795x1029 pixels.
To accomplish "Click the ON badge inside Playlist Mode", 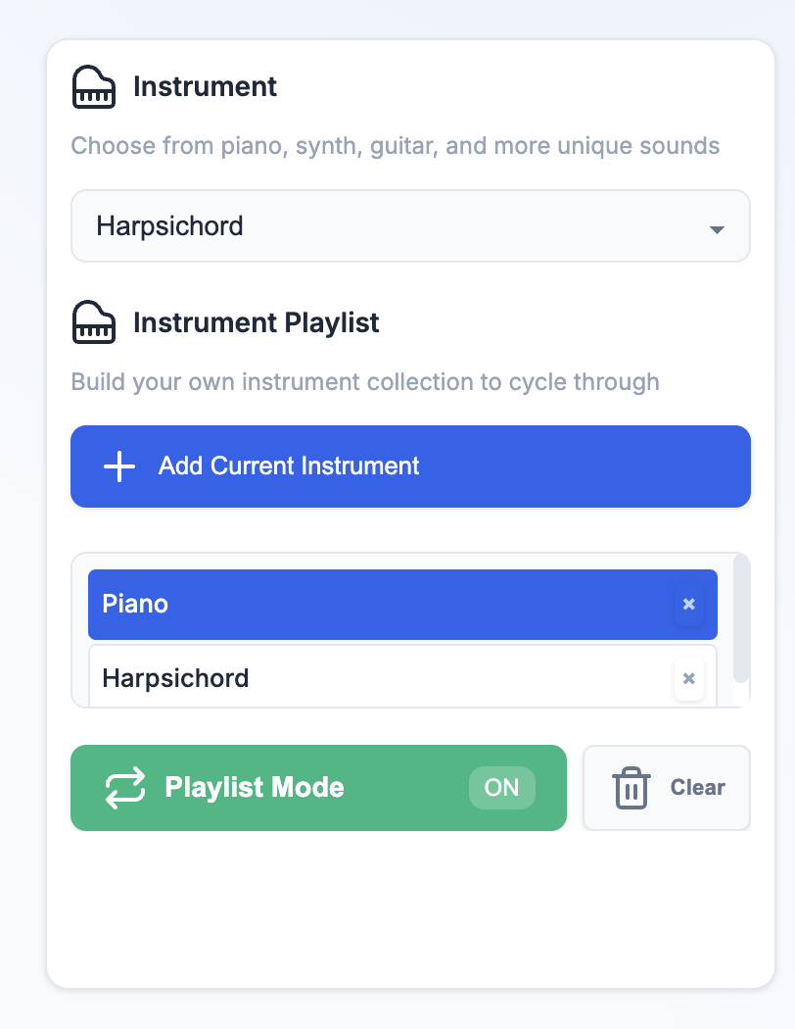I will 501,787.
